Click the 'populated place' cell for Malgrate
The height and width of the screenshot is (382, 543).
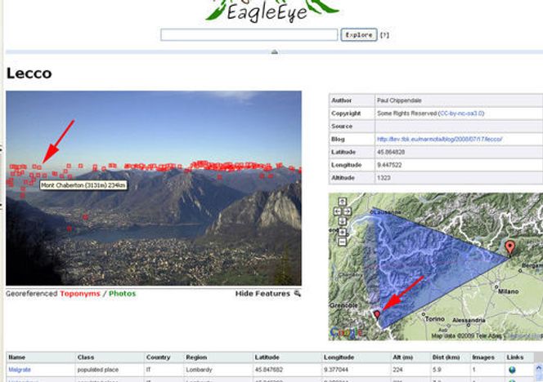(97, 370)
